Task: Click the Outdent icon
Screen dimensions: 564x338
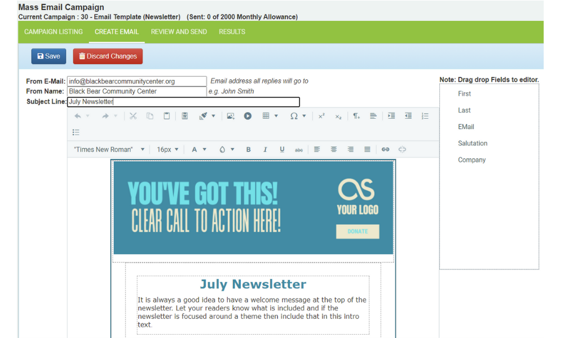Action: [x=408, y=116]
